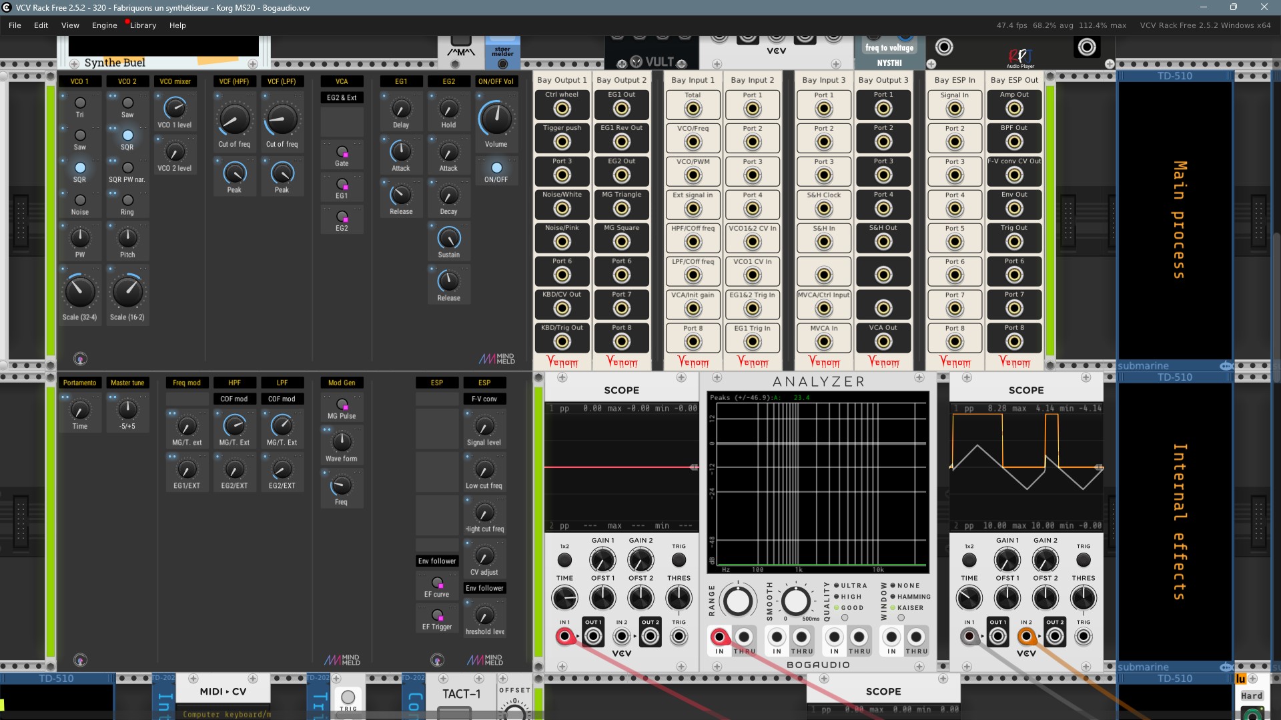Open the Edit menu
The image size is (1281, 720).
pyautogui.click(x=41, y=25)
